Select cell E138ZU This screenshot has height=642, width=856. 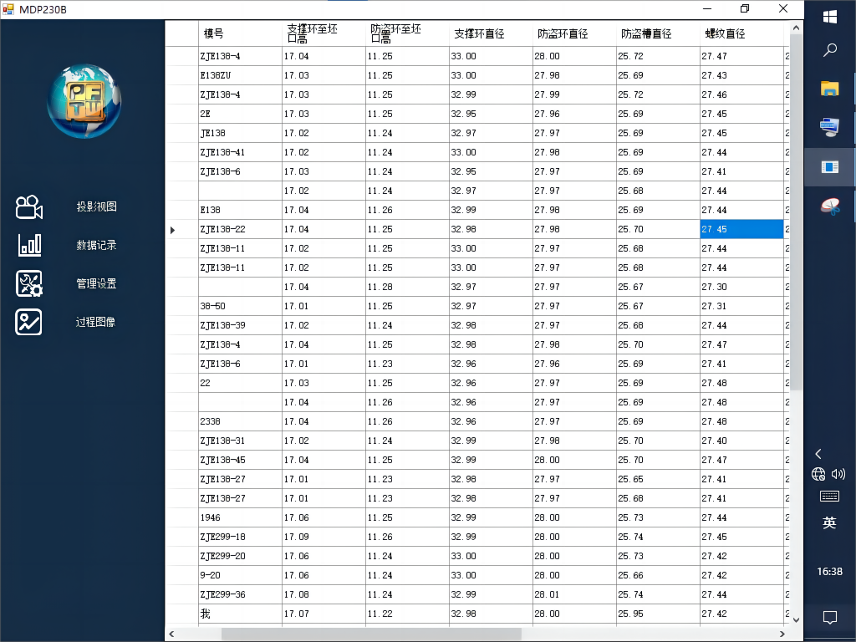pos(240,75)
